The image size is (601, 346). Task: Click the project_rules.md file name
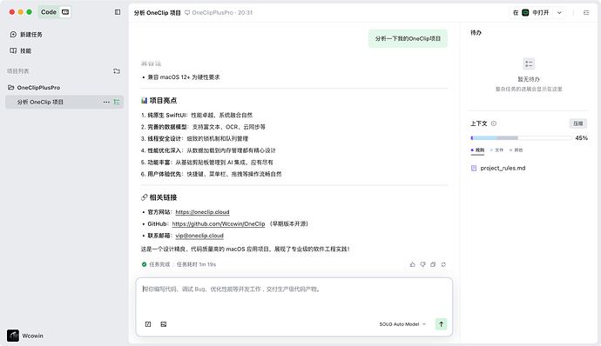[503, 168]
